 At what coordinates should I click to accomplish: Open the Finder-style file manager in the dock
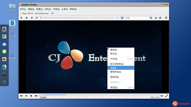pyautogui.click(x=4, y=67)
